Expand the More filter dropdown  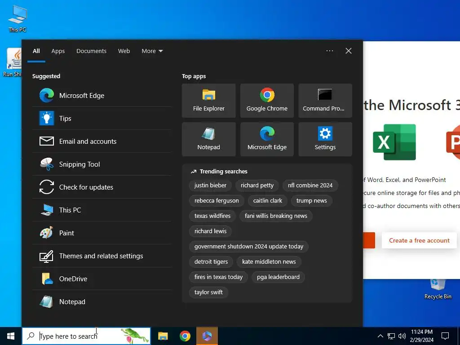point(152,51)
